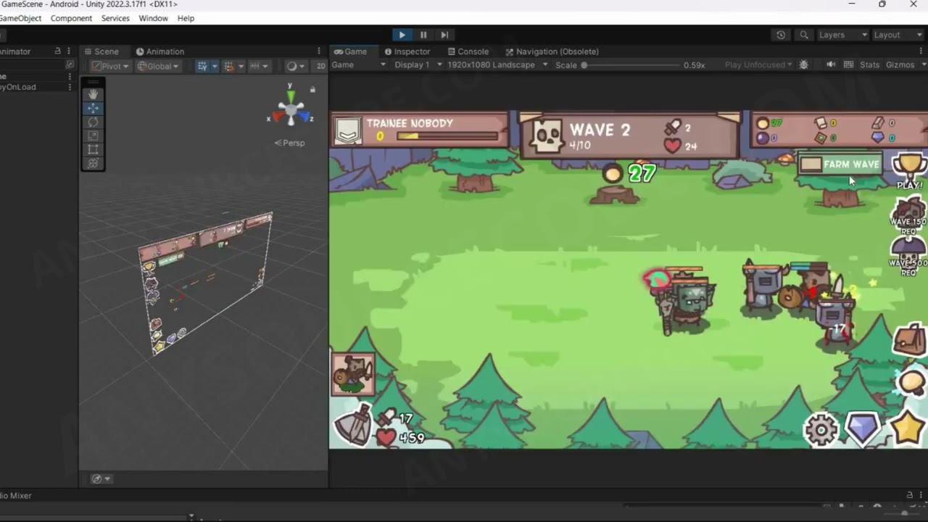Switch to the Game tab
The width and height of the screenshot is (928, 522).
coord(350,51)
